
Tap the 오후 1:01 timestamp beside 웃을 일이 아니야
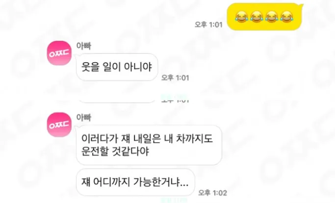[x=175, y=78]
